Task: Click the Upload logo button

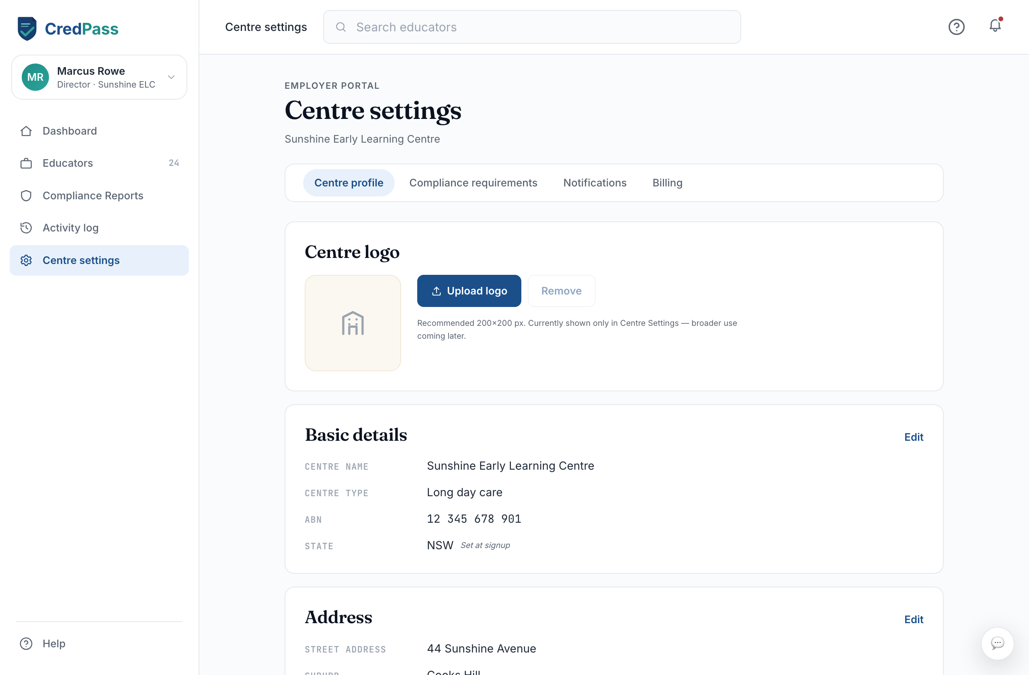Action: 469,291
